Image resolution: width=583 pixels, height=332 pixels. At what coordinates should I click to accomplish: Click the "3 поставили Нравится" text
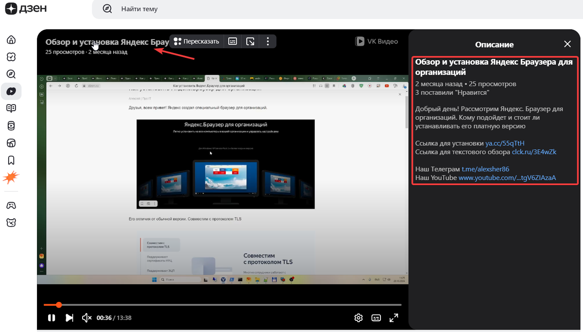coord(452,92)
